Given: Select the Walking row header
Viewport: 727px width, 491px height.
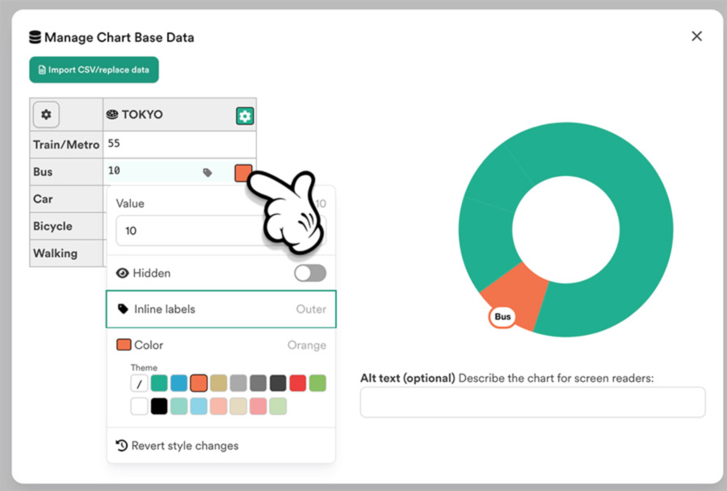Looking at the screenshot, I should click(66, 253).
